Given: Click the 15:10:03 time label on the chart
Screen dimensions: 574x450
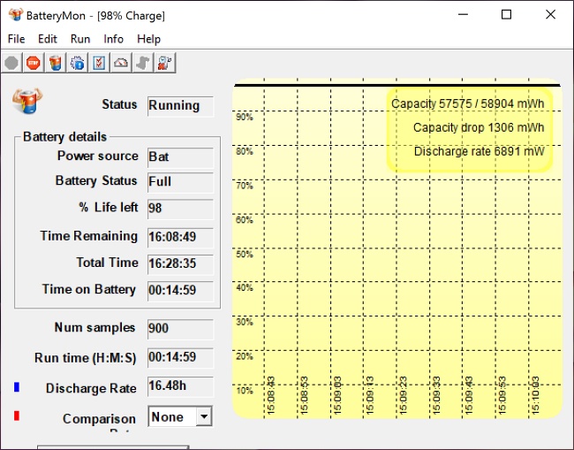Looking at the screenshot, I should click(x=535, y=395).
